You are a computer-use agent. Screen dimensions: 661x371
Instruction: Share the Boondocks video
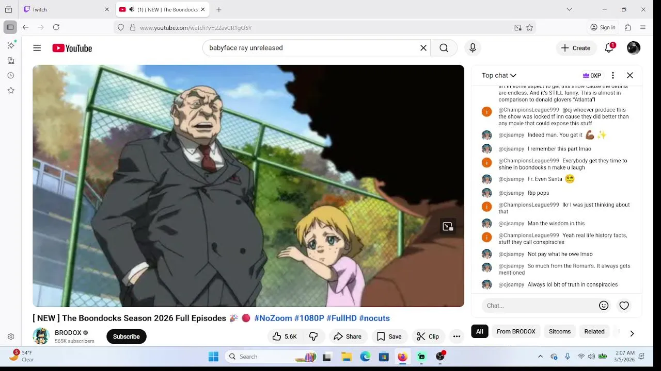pos(348,336)
